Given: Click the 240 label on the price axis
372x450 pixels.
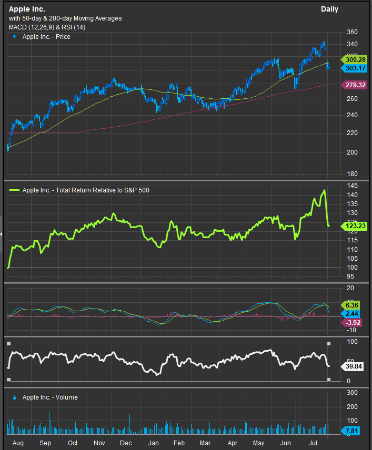Looking at the screenshot, I should (x=352, y=115).
